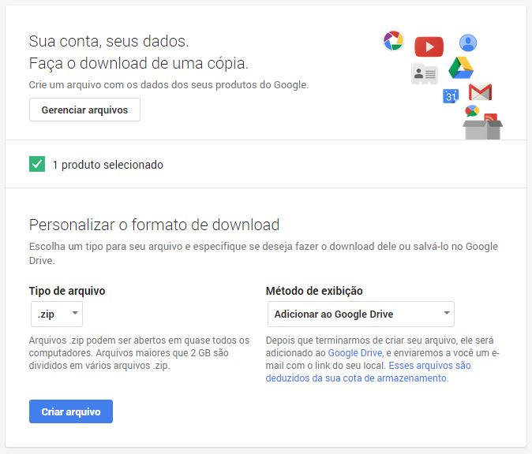The width and height of the screenshot is (532, 454).
Task: Toggle the green product selected checkbox
Action: [36, 164]
